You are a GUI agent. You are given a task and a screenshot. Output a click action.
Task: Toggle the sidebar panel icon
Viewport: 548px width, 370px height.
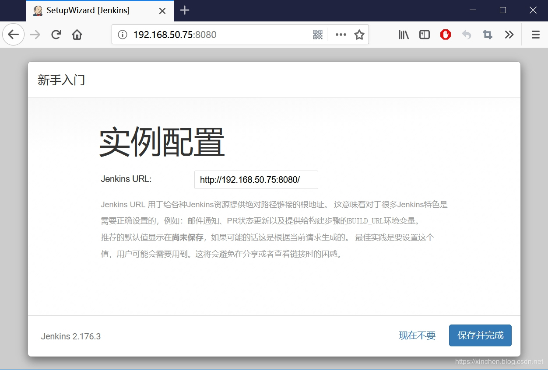click(x=424, y=34)
